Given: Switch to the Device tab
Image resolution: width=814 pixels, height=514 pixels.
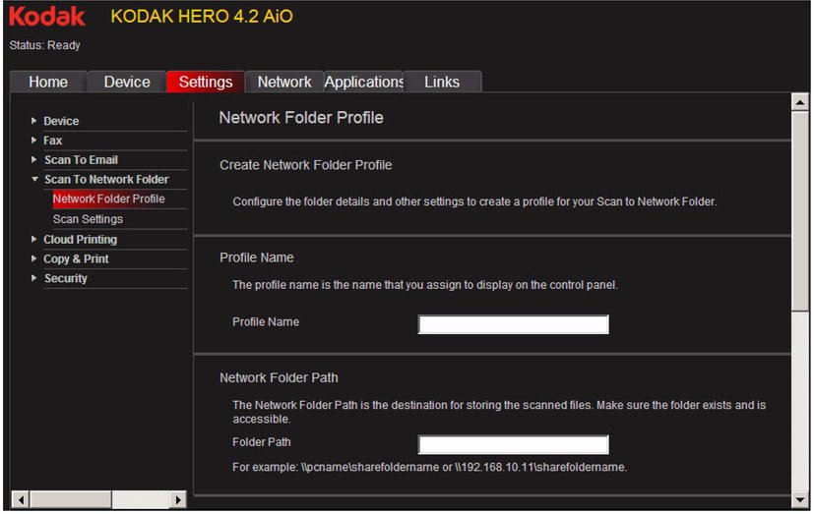Looking at the screenshot, I should tap(127, 83).
